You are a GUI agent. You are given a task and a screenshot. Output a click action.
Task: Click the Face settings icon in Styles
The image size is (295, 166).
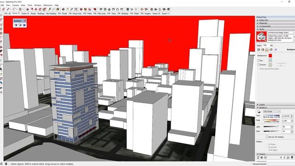tap(263, 50)
